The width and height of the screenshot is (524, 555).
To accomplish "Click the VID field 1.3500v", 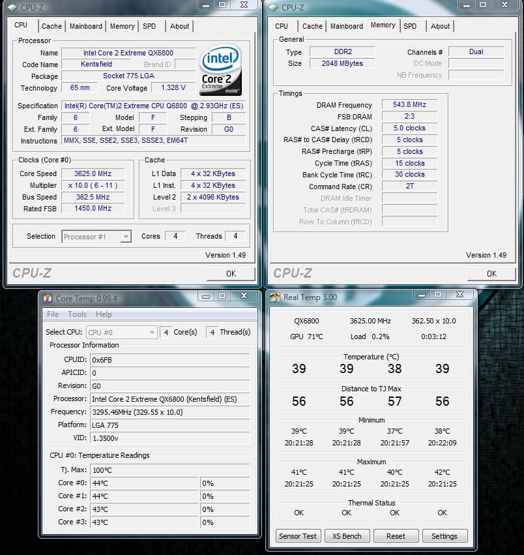I will point(170,438).
